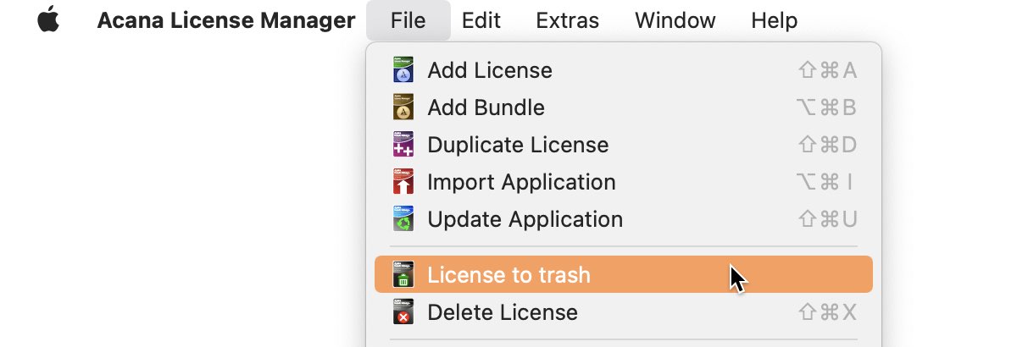The height and width of the screenshot is (347, 1017).
Task: Open the Edit menu
Action: pyautogui.click(x=481, y=20)
